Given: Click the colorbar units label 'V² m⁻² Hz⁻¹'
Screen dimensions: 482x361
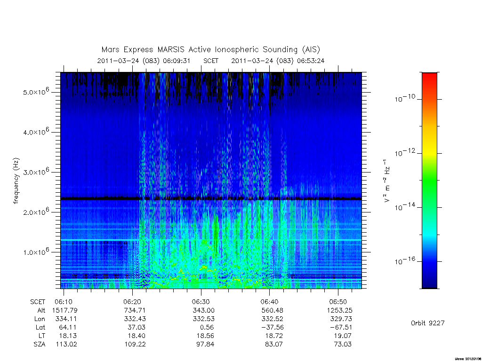Looking at the screenshot, I should [387, 180].
